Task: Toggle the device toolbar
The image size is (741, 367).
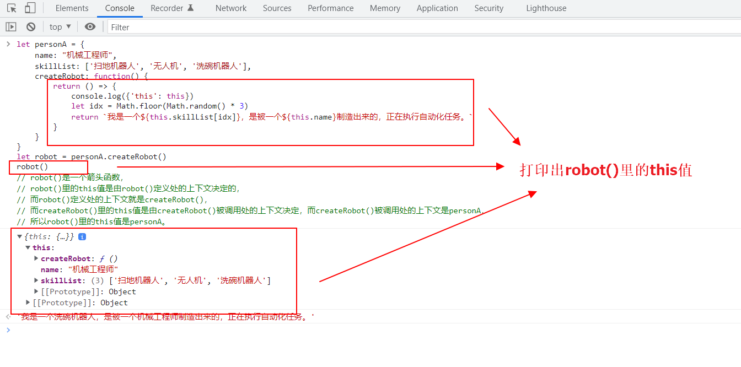Action: pyautogui.click(x=30, y=8)
